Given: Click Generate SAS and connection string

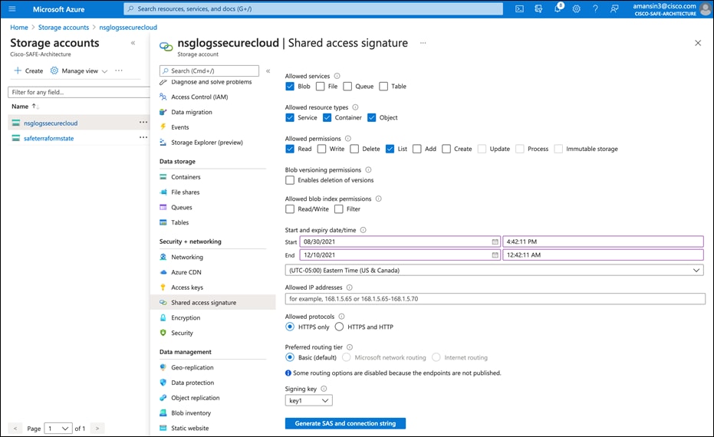Looking at the screenshot, I should [x=345, y=423].
